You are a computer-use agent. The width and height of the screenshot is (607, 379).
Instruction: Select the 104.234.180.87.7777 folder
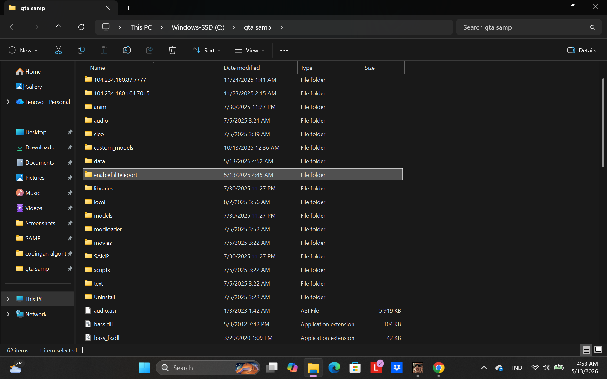coord(242,80)
